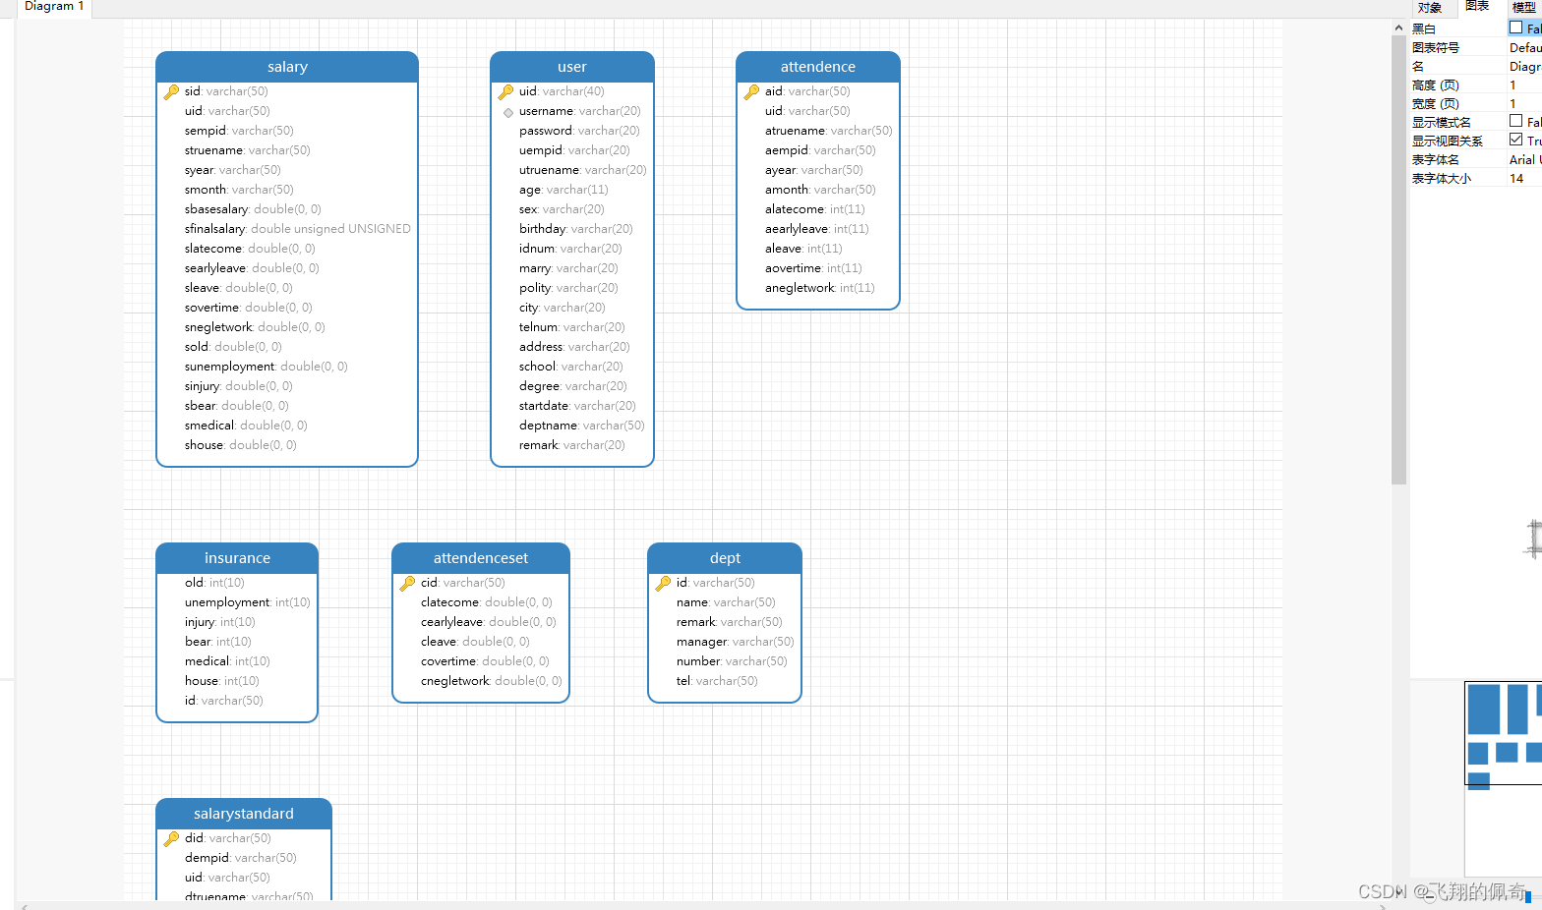The height and width of the screenshot is (910, 1542).
Task: Click the 宽度 (页) value field
Action: [x=1524, y=103]
